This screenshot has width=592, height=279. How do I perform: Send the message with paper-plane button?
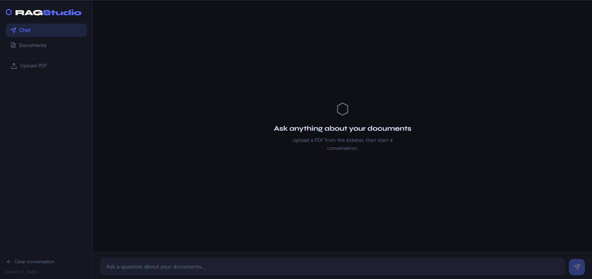click(577, 267)
